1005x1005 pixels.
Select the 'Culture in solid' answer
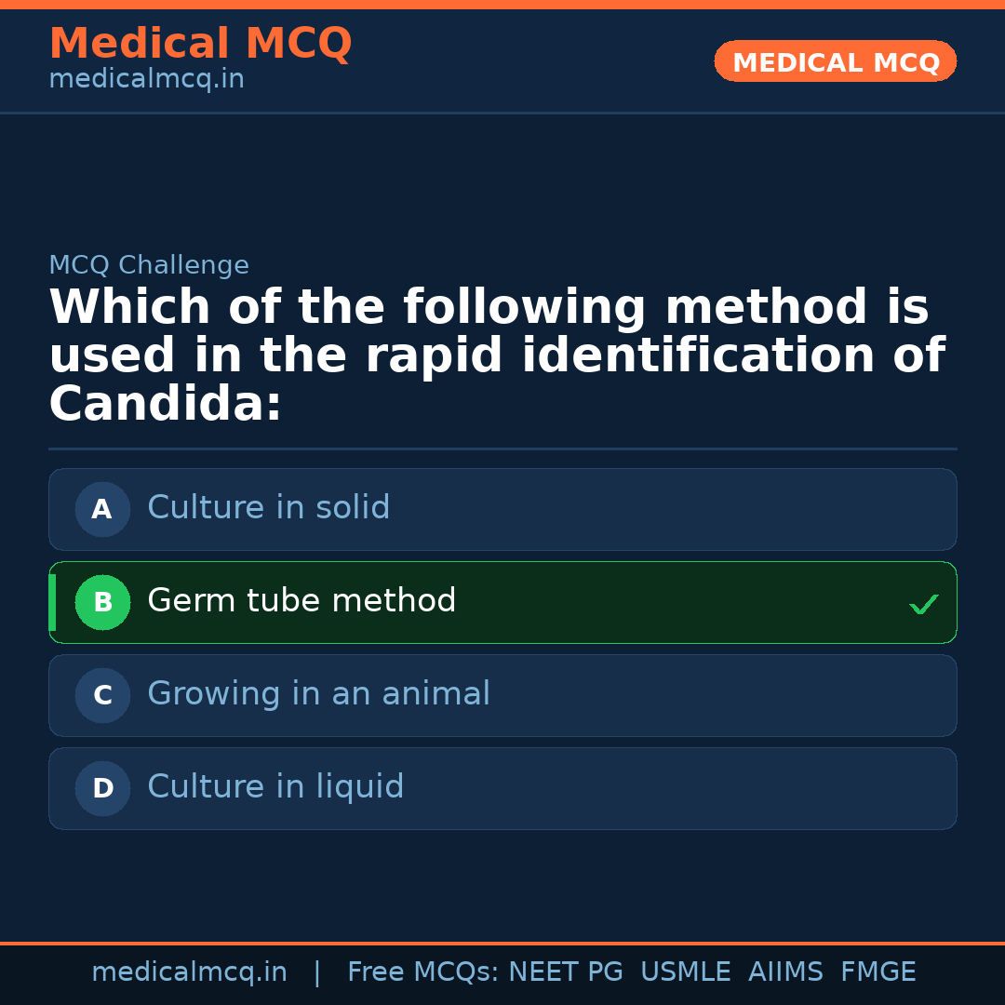268,508
